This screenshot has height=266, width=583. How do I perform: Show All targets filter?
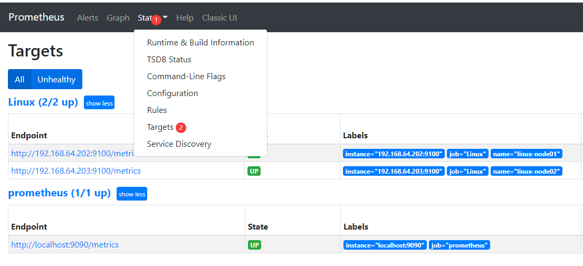pos(20,79)
